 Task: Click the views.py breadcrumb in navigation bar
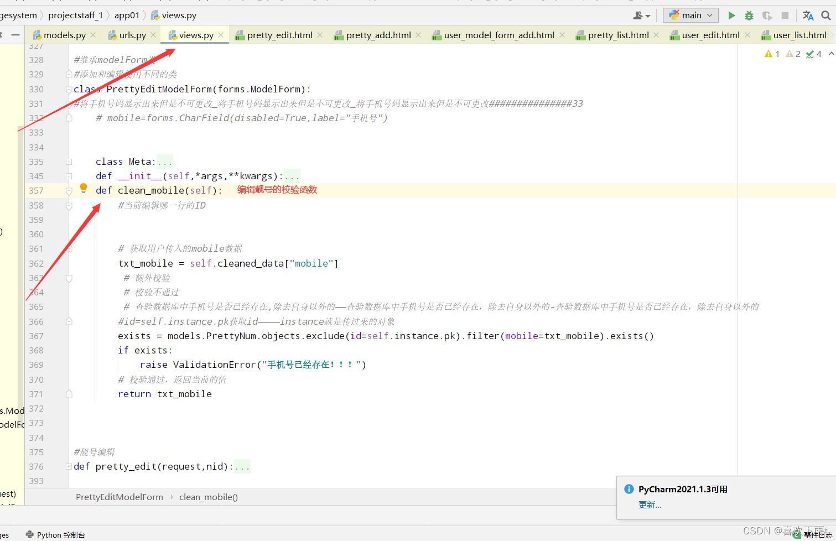click(174, 15)
